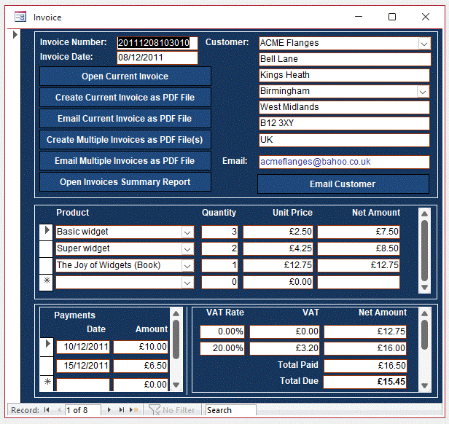Click Create Current Invoice as PDF File
This screenshot has height=424, width=449.
pyautogui.click(x=125, y=98)
